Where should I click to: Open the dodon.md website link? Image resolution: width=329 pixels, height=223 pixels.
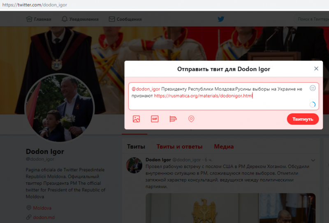(x=44, y=217)
